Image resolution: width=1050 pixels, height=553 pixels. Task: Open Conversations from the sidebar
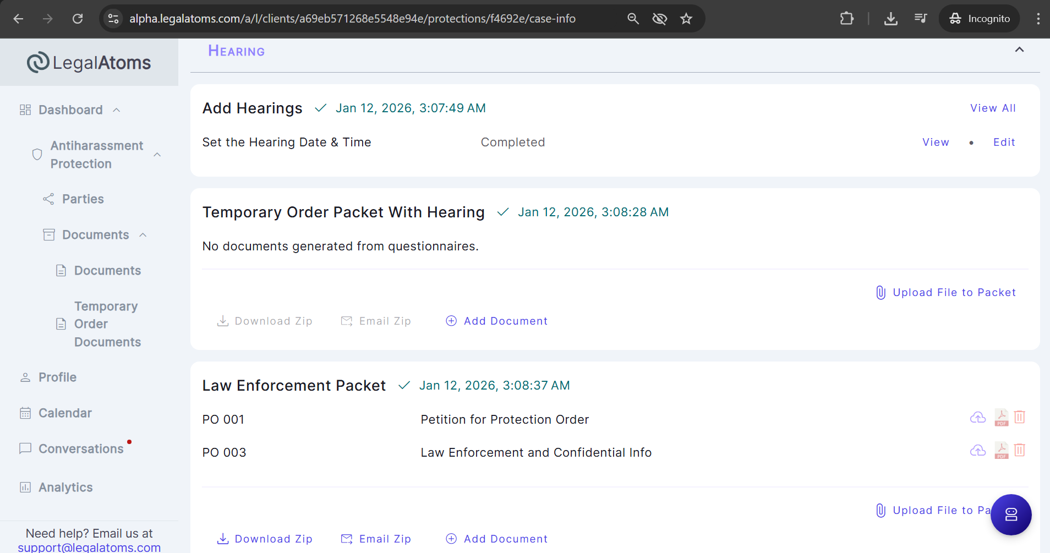pyautogui.click(x=81, y=449)
